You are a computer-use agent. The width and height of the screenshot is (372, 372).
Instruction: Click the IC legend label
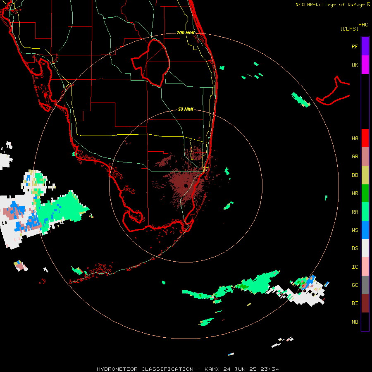pyautogui.click(x=355, y=267)
